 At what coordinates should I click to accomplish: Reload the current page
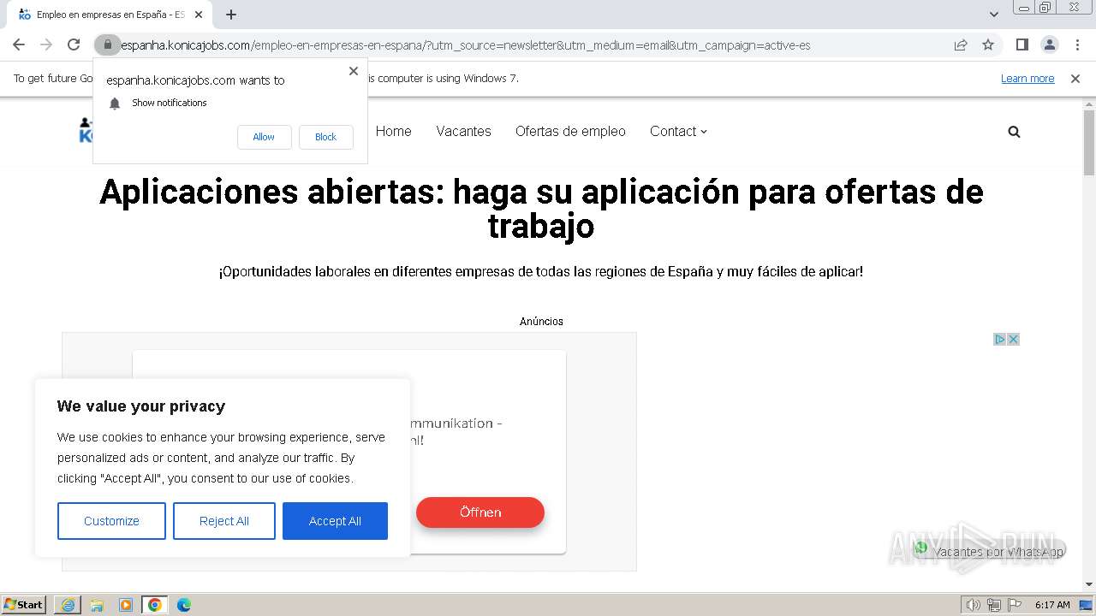pyautogui.click(x=74, y=45)
